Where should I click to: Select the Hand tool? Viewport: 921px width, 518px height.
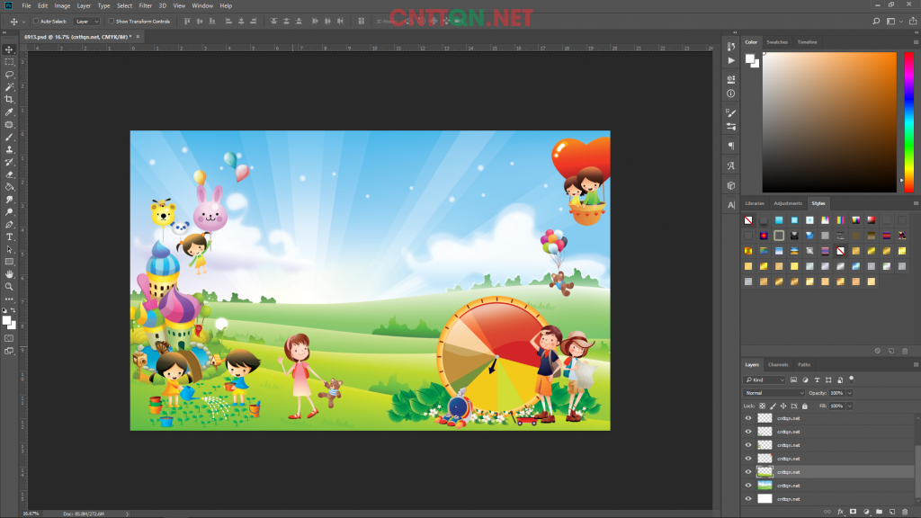coord(9,274)
